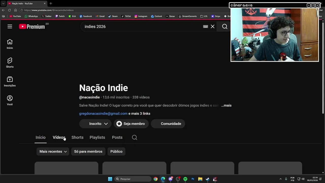The width and height of the screenshot is (325, 183).
Task: Click the Nação Indie channel name
Action: (104, 88)
